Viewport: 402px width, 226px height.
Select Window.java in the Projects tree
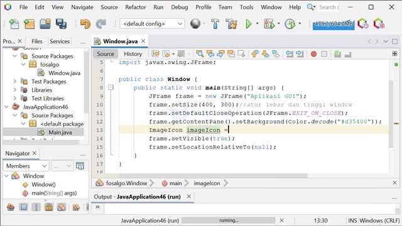tap(64, 73)
